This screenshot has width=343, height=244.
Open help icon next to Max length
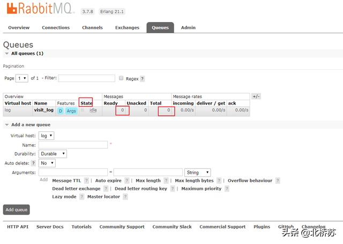[166, 181]
